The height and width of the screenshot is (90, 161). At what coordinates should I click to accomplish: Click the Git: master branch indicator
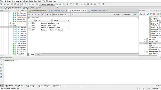tap(155, 89)
